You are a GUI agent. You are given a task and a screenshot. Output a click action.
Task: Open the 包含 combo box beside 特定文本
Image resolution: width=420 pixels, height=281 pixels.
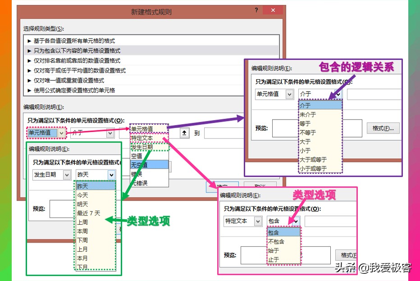[x=283, y=222]
